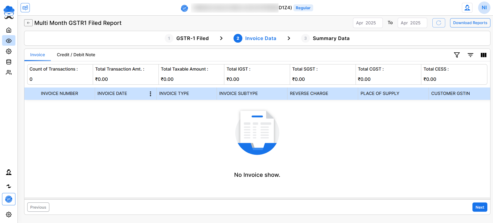Click the Next button
The image size is (493, 223).
pyautogui.click(x=480, y=207)
